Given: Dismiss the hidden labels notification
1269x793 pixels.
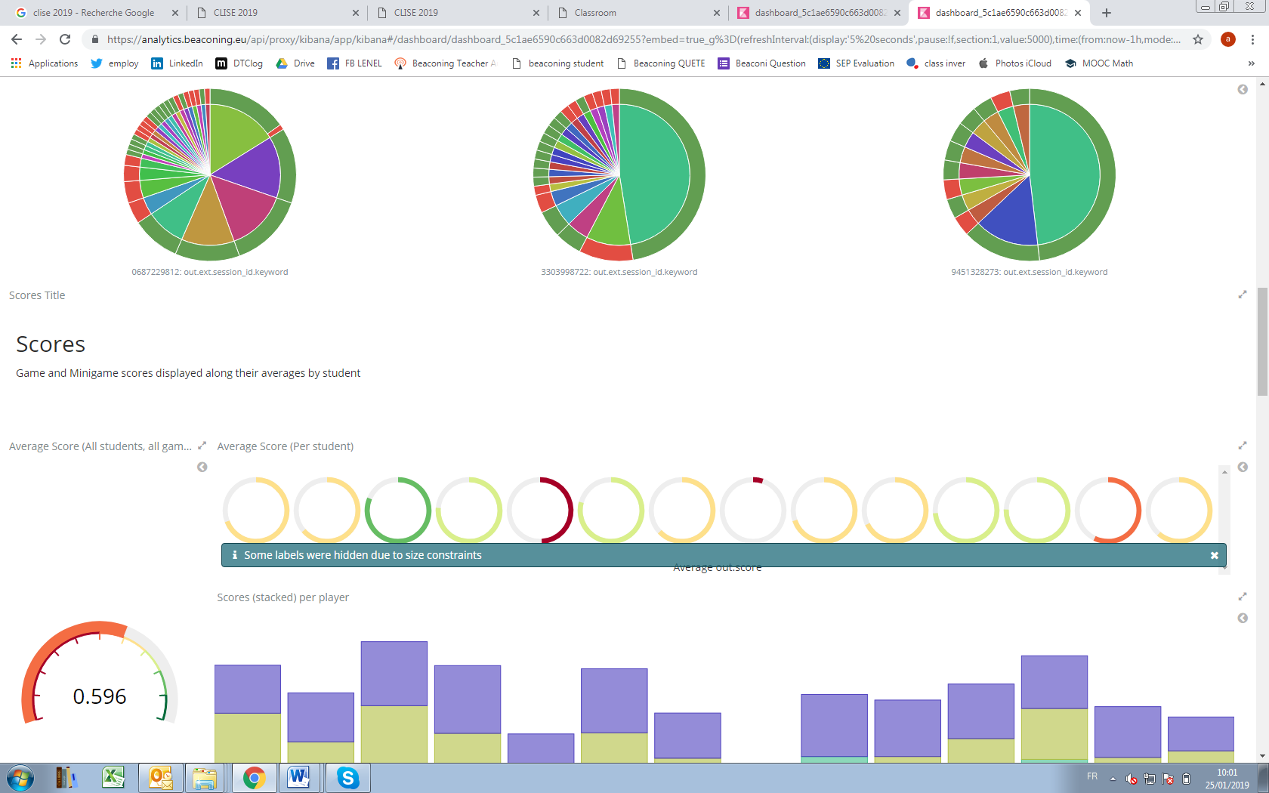Looking at the screenshot, I should click(1215, 555).
